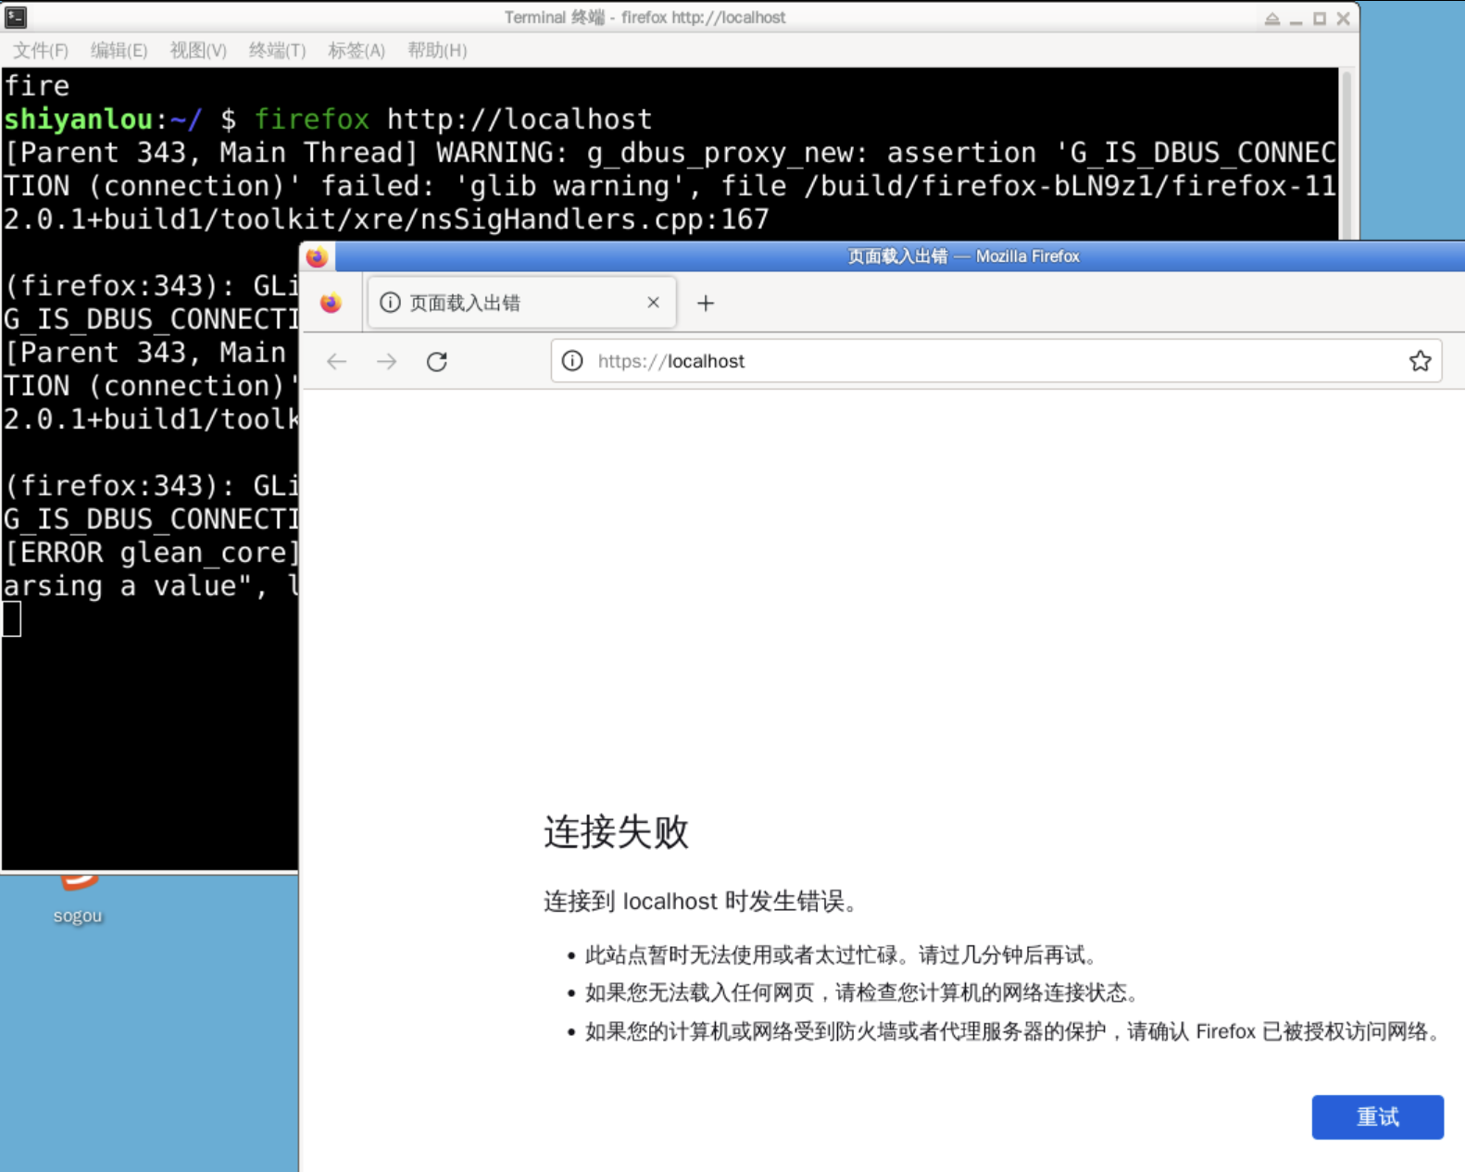Click the terminal icon in the Terminal title bar
Screen dimensions: 1465x1172
click(16, 17)
